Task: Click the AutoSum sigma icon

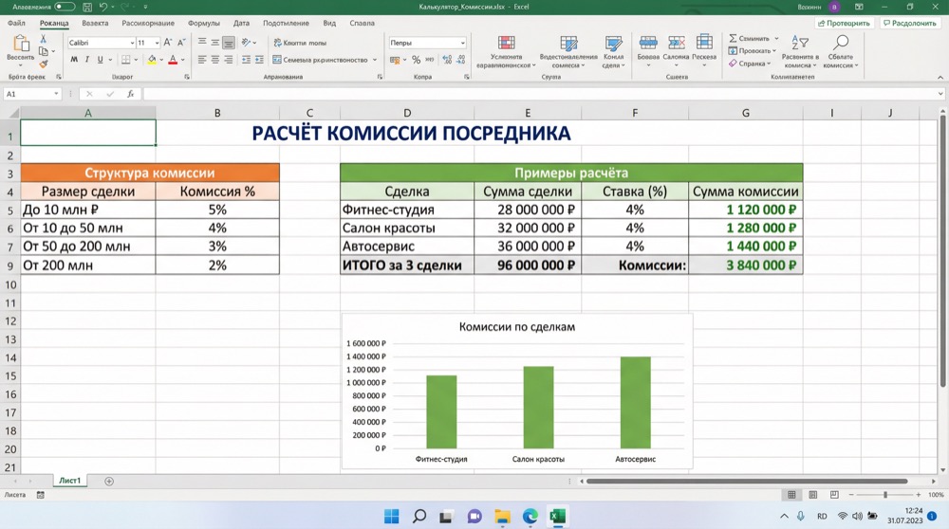Action: point(734,39)
